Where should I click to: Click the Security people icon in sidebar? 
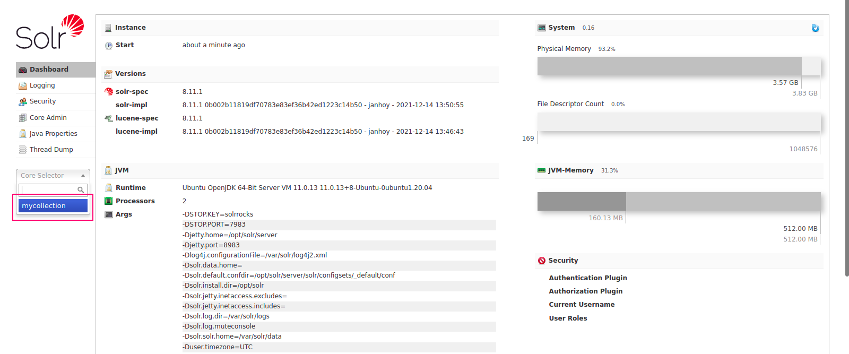23,101
